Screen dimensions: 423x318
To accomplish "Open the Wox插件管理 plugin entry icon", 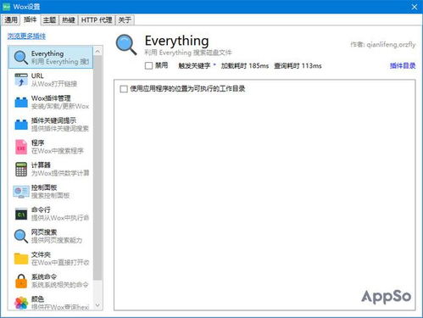I will [x=21, y=102].
